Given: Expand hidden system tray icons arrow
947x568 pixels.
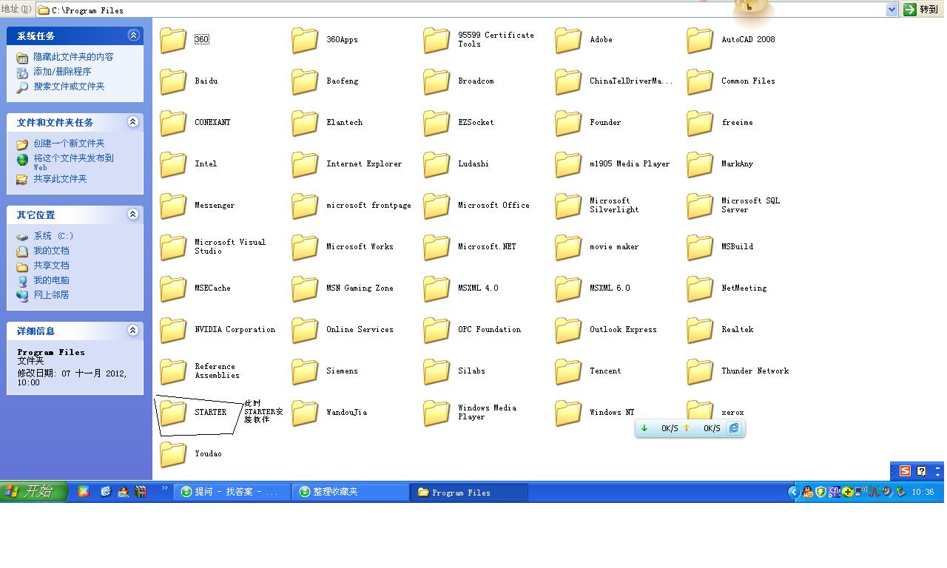Looking at the screenshot, I should 793,492.
